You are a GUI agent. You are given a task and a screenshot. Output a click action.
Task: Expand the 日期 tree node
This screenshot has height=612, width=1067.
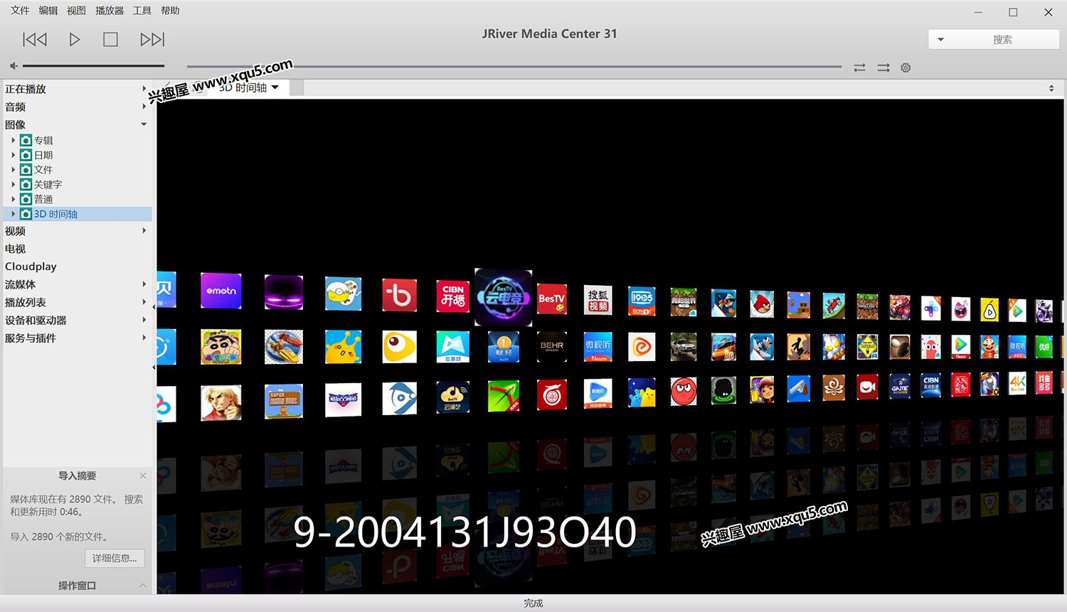point(13,155)
